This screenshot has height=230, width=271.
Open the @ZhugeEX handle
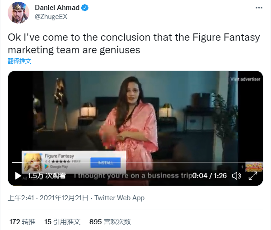51,17
